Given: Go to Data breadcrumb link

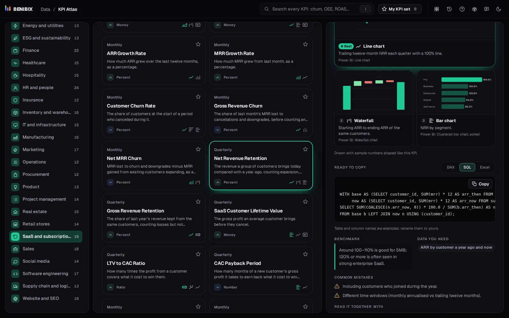Looking at the screenshot, I should tap(45, 9).
